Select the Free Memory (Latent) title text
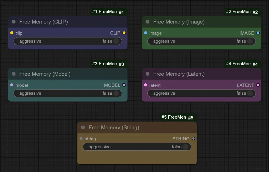 tap(179, 74)
